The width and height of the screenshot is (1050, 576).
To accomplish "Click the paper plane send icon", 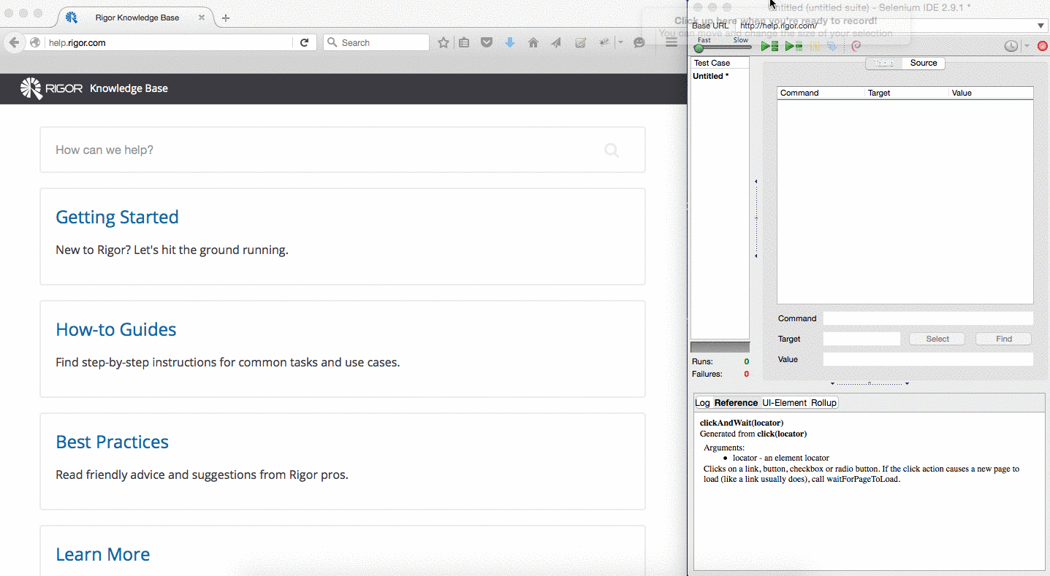I will 556,42.
